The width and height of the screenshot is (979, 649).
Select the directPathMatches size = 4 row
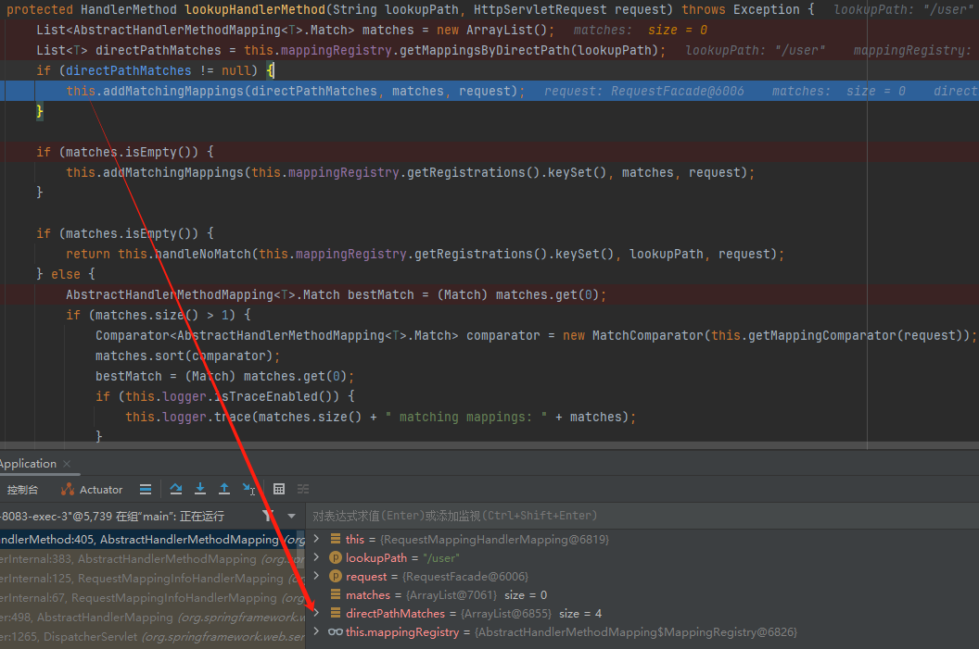(643, 614)
